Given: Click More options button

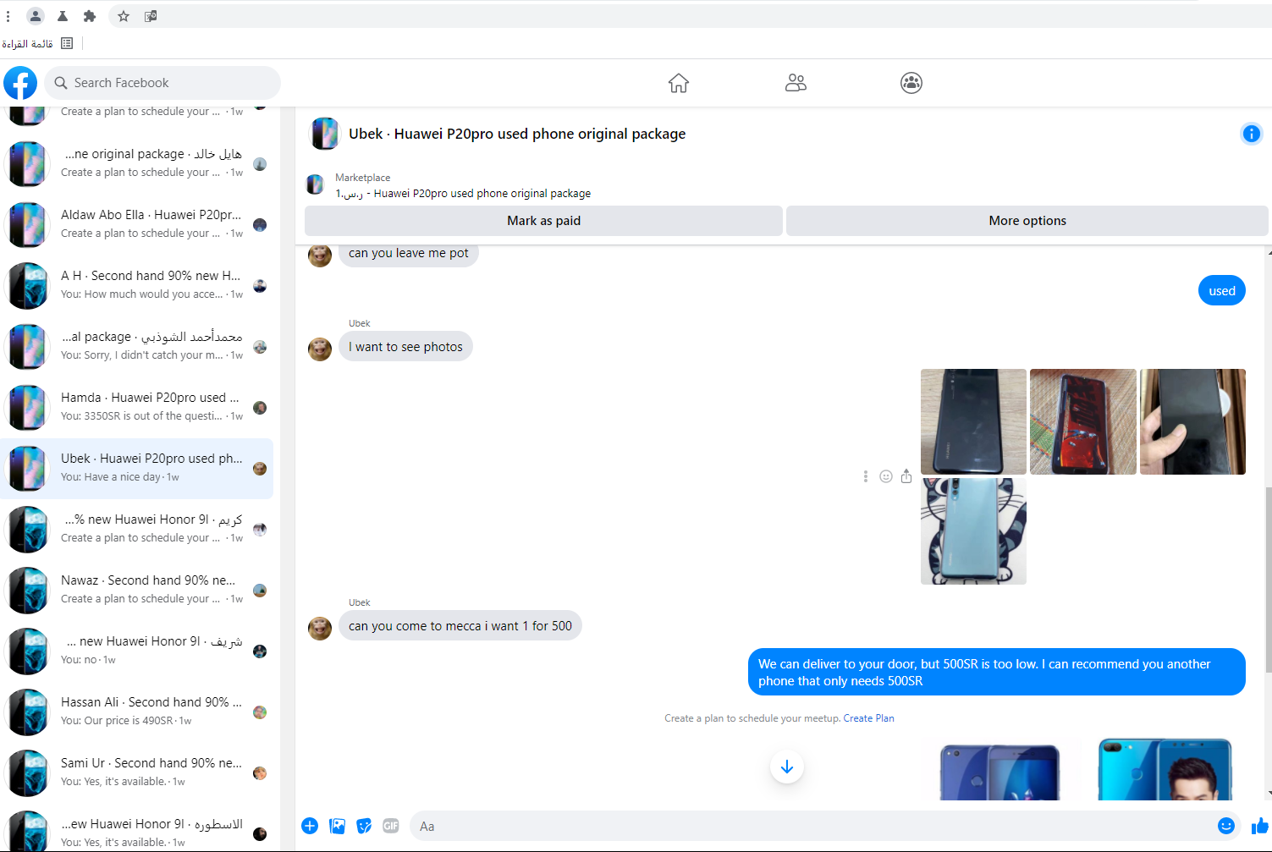Looking at the screenshot, I should [1027, 221].
